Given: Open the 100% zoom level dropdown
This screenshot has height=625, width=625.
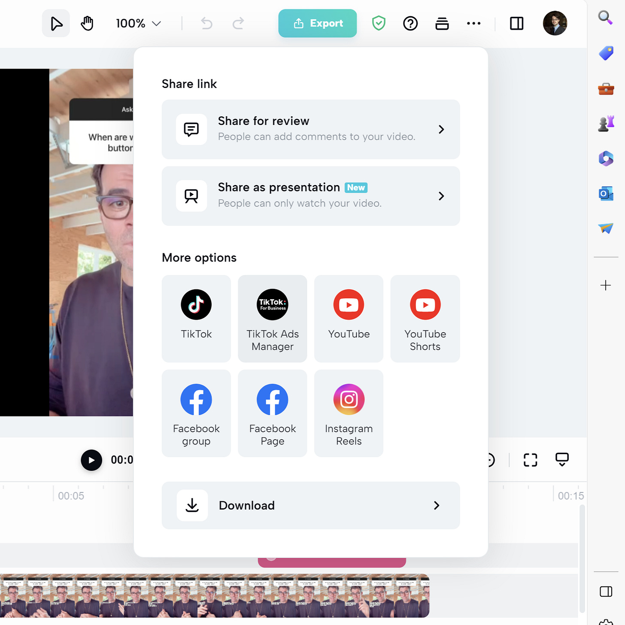Looking at the screenshot, I should pyautogui.click(x=138, y=23).
